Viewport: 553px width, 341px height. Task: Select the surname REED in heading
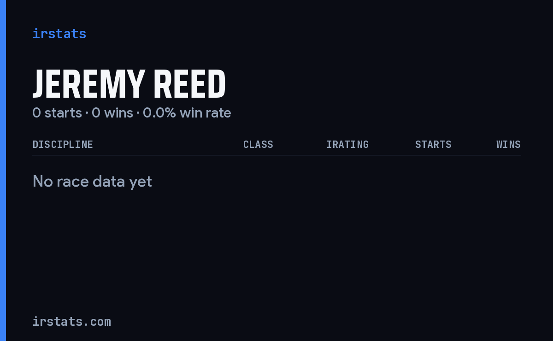[x=189, y=84]
